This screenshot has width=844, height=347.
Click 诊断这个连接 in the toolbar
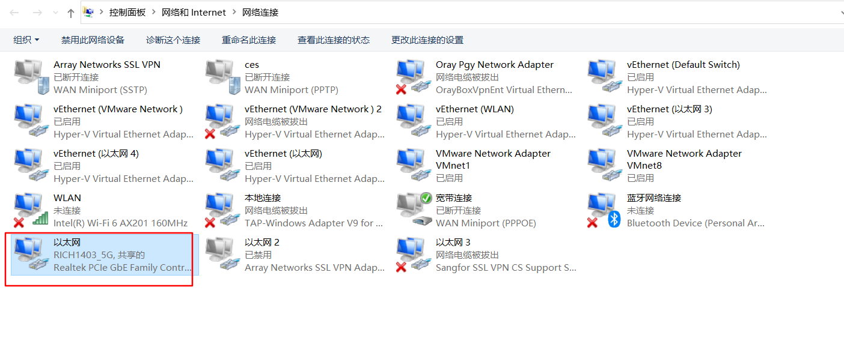click(173, 40)
